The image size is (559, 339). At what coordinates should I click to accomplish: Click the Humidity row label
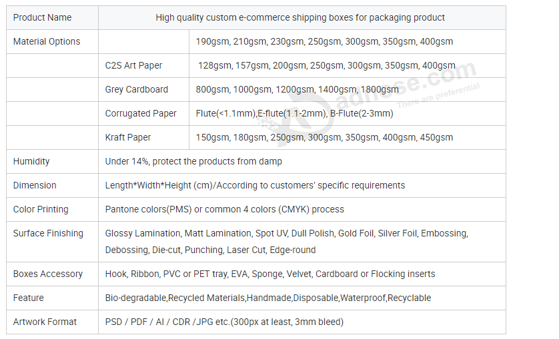coord(31,161)
